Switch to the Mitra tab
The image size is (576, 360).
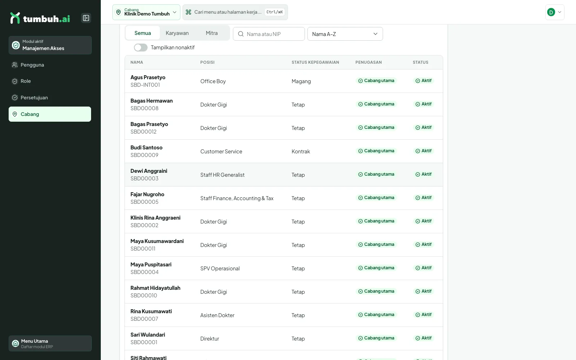coord(212,33)
